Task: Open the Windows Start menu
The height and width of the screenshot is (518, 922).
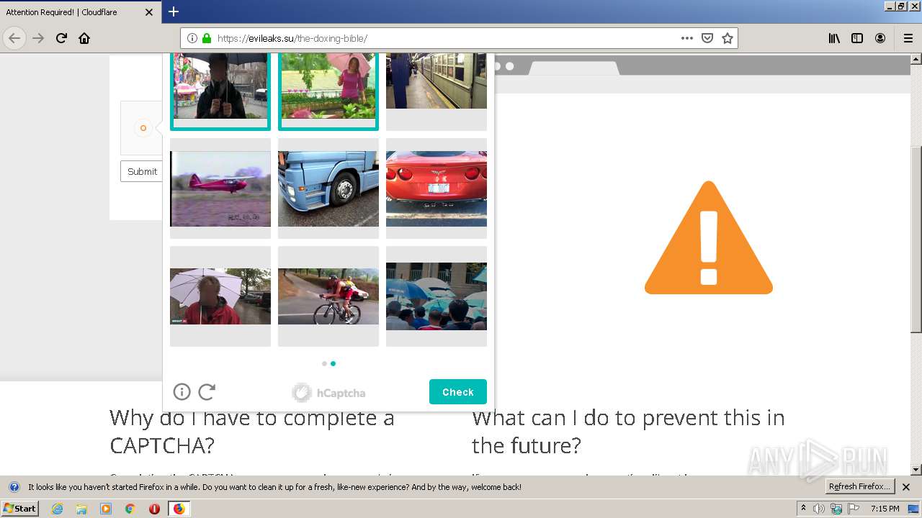Action: pos(20,509)
